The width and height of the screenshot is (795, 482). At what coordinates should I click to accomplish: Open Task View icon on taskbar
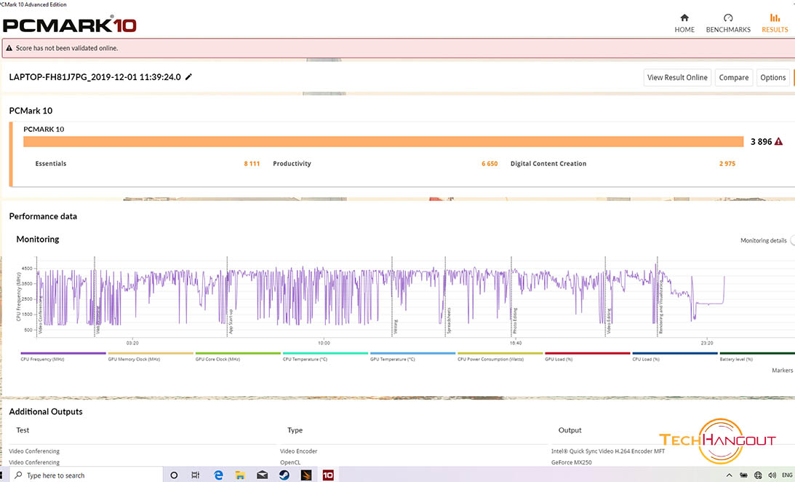[195, 475]
